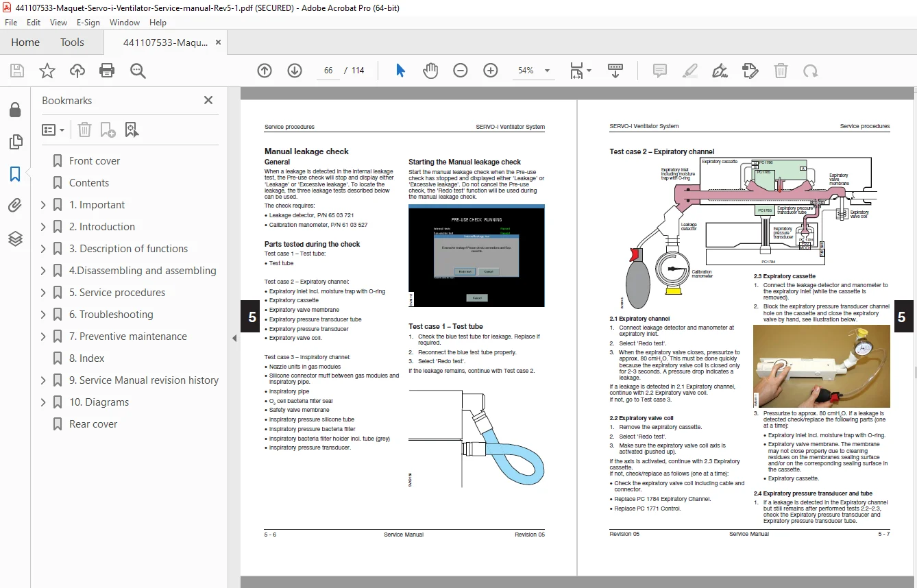Switch to the Tools tab
The height and width of the screenshot is (588, 917).
point(72,42)
